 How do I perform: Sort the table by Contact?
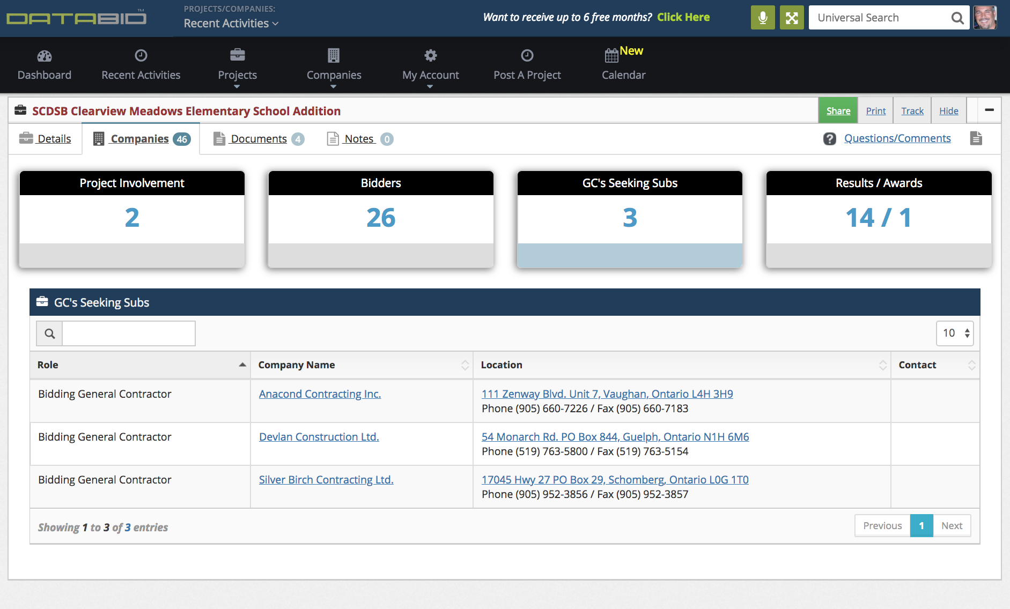pyautogui.click(x=935, y=365)
